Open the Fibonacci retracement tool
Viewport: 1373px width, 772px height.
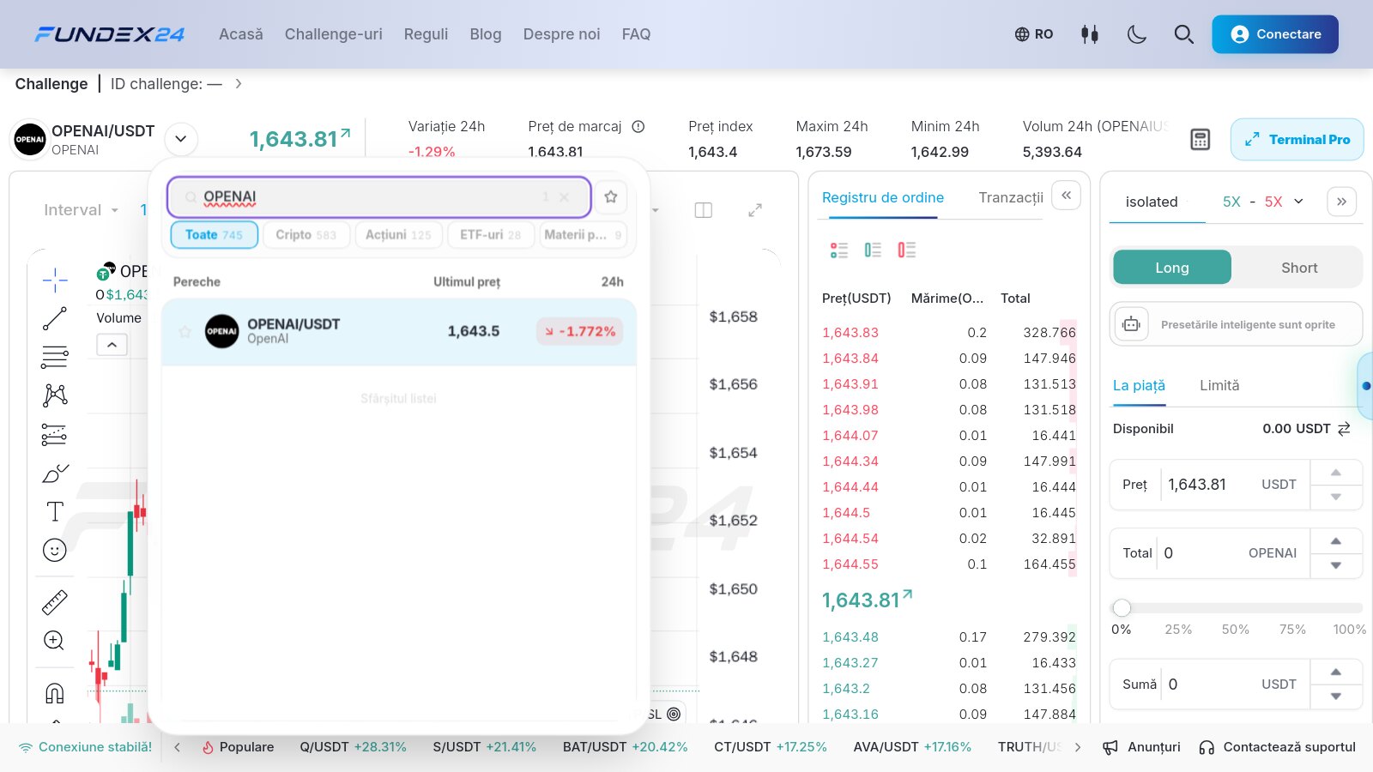pyautogui.click(x=55, y=357)
